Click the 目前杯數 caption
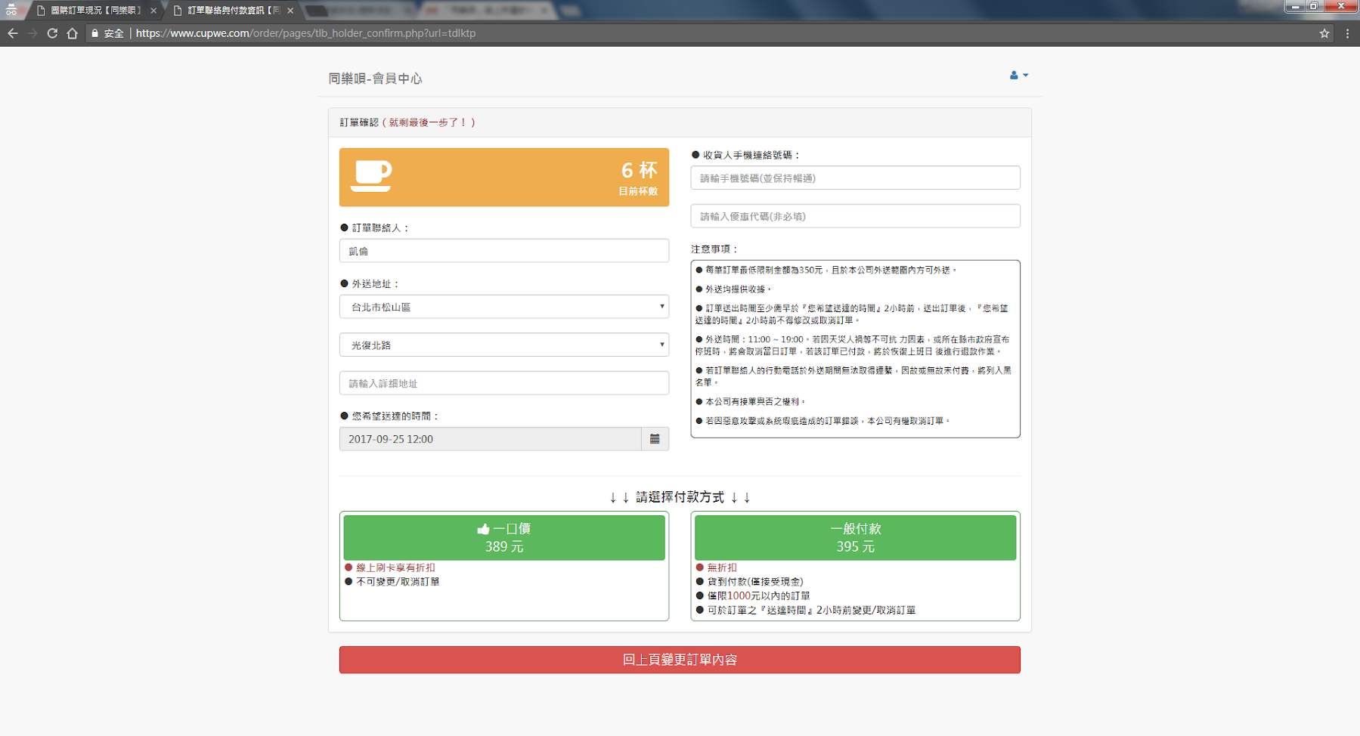The image size is (1360, 736). (x=638, y=191)
